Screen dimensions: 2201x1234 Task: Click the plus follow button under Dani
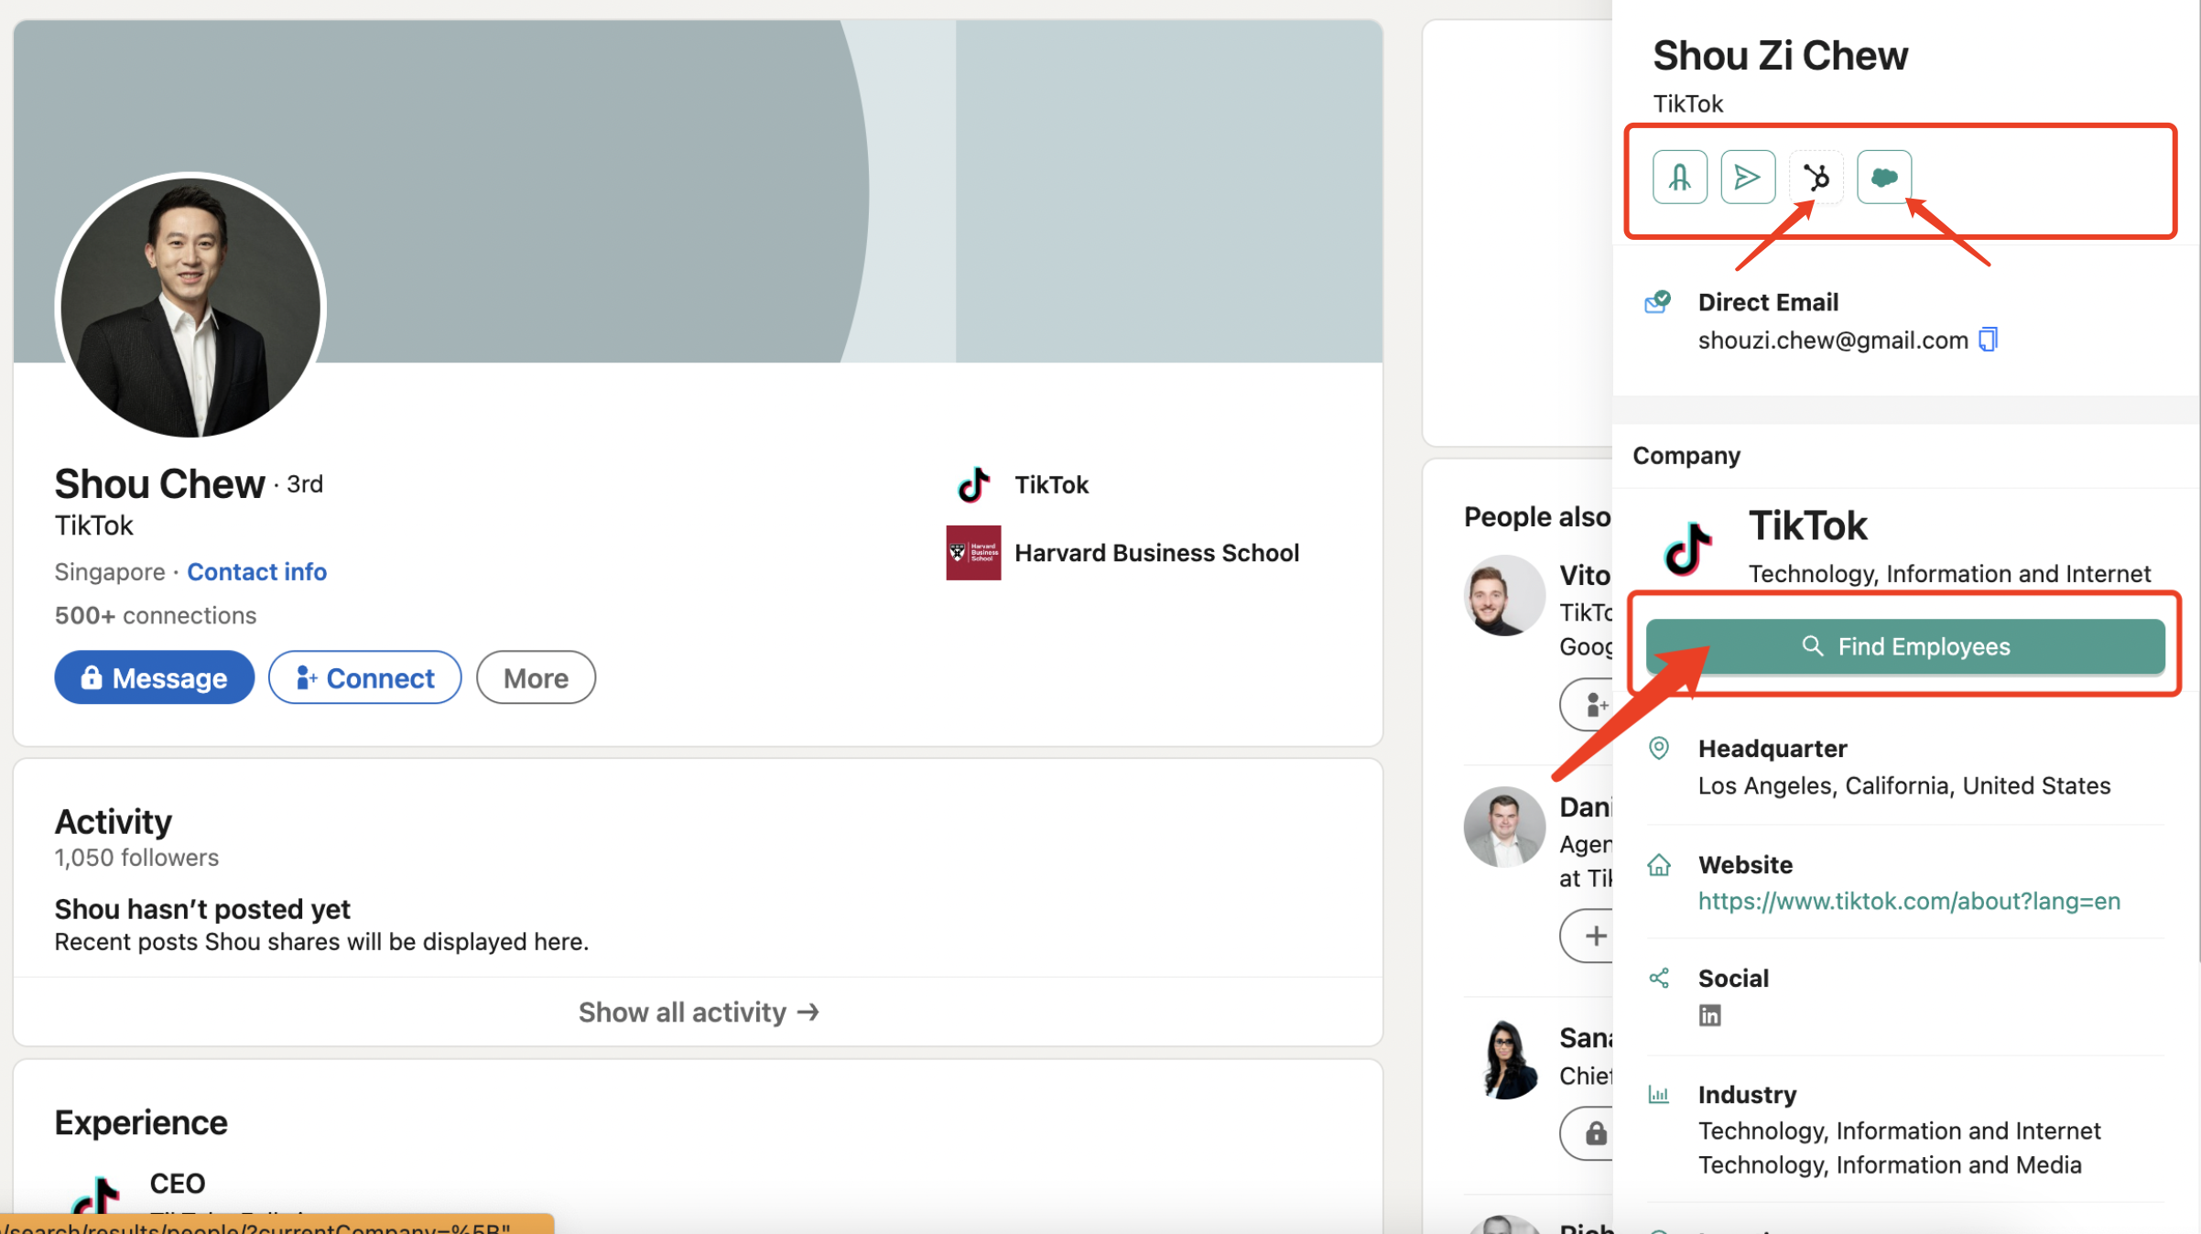pos(1594,936)
